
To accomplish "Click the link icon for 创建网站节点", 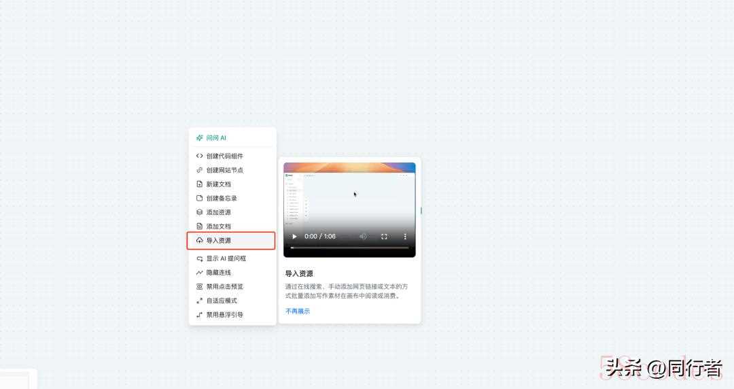I will tap(199, 170).
